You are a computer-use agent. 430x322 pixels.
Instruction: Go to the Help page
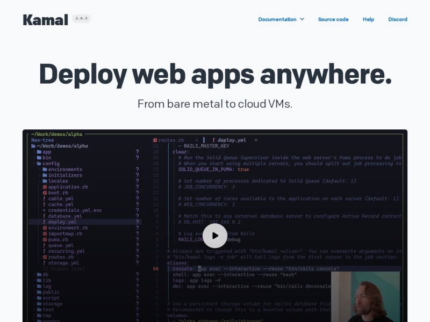tap(368, 19)
